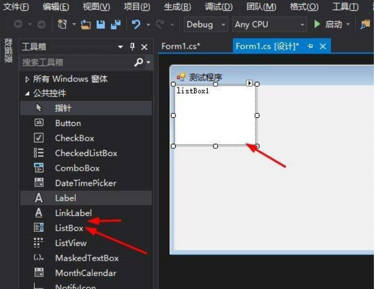Open the Any CPU platform dropdown

(x=269, y=25)
